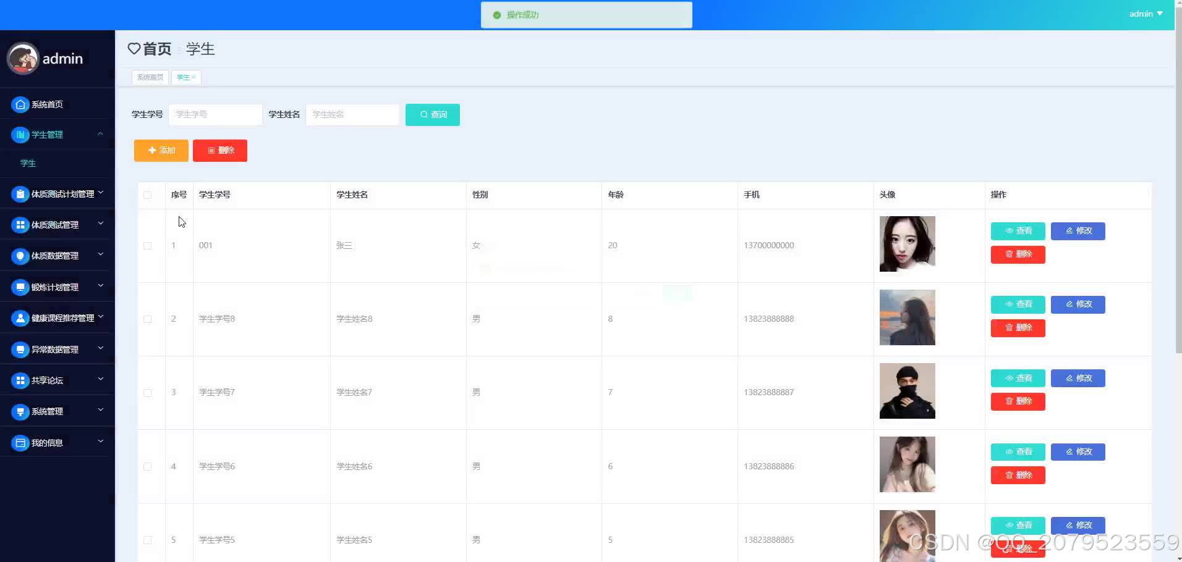Image resolution: width=1182 pixels, height=562 pixels.
Task: Click the 健康课程推荐管理 person icon
Action: [x=20, y=318]
